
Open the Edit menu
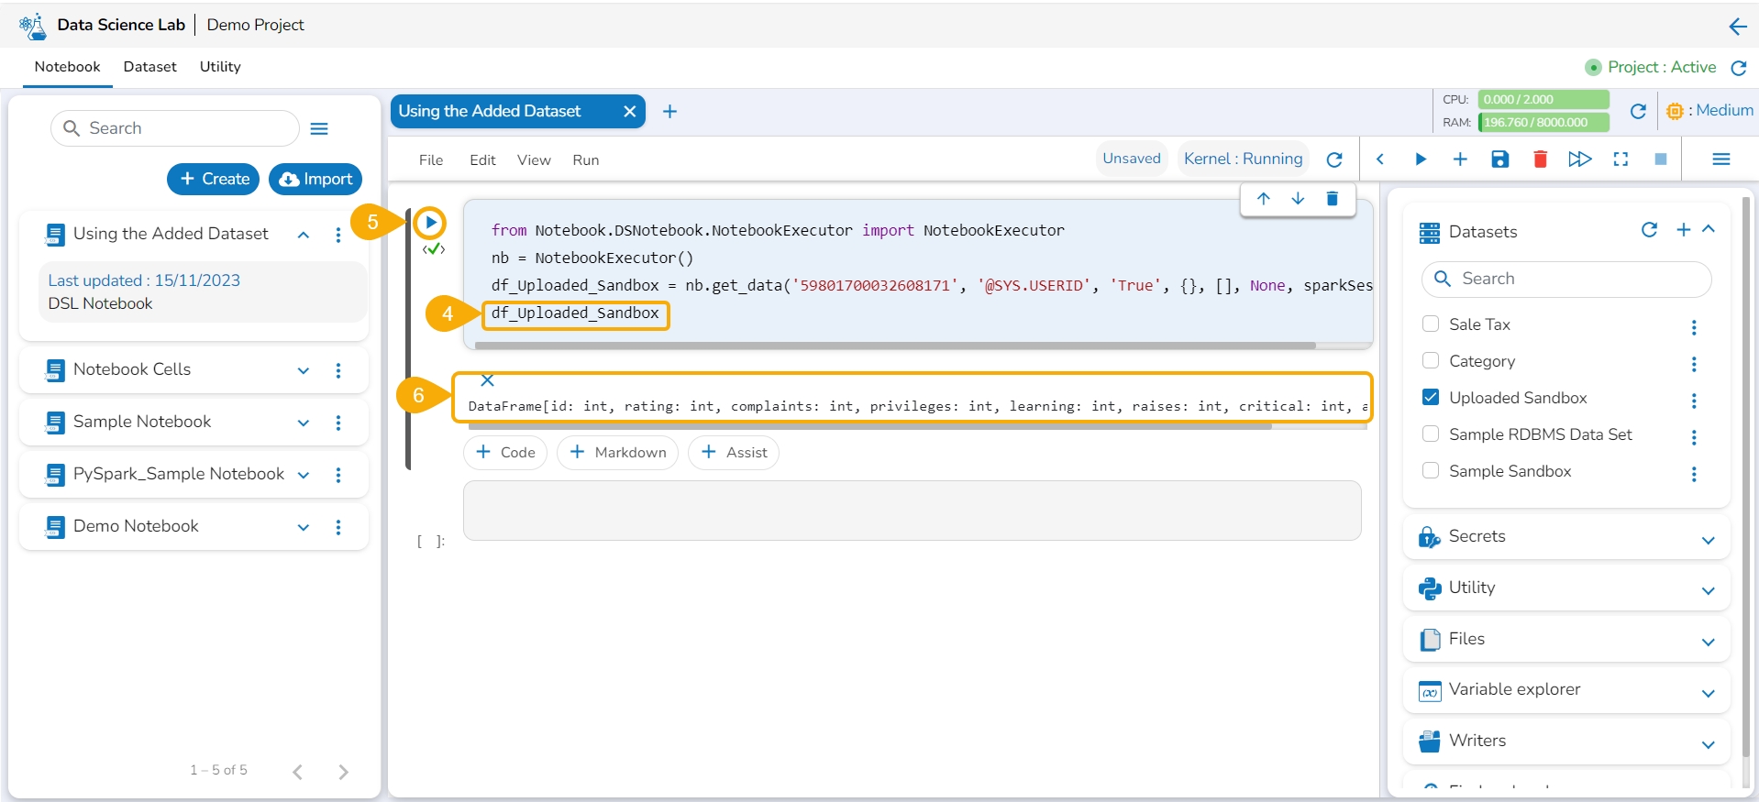pos(482,160)
